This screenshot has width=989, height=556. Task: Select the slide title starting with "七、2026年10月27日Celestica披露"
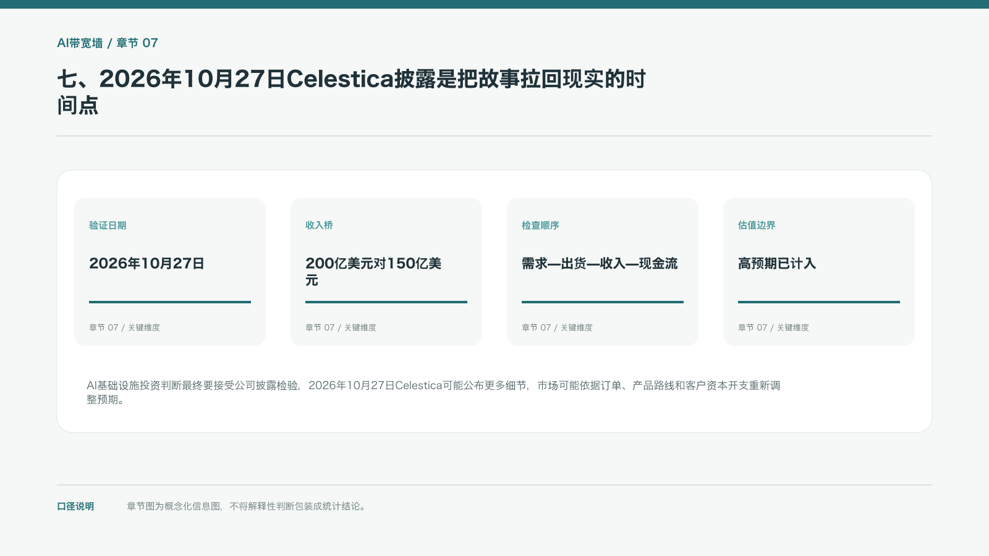coord(351,92)
